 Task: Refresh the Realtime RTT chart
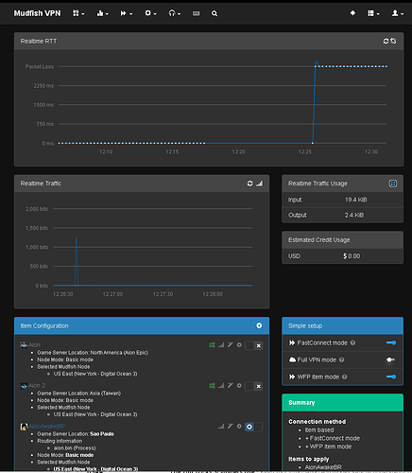tap(386, 41)
